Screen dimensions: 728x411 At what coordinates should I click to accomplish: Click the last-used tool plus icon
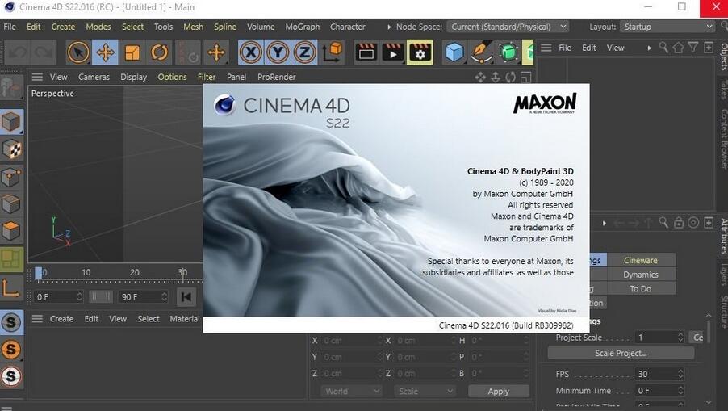pos(215,52)
